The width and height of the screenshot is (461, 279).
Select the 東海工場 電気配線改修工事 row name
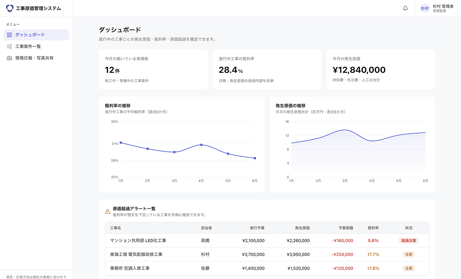(x=136, y=254)
